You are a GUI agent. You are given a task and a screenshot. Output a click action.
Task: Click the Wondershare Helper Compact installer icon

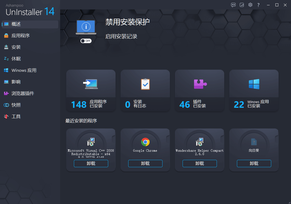[x=200, y=142]
